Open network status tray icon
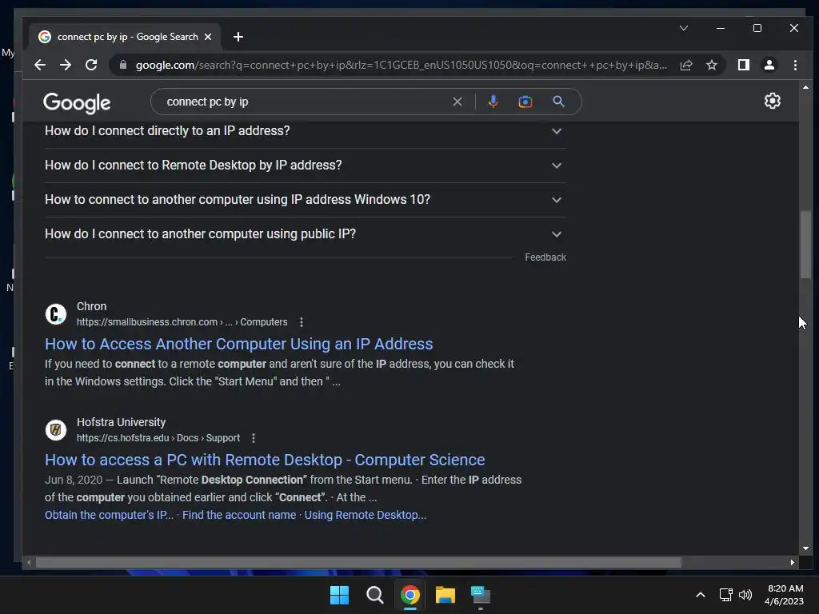The image size is (819, 614). pyautogui.click(x=725, y=595)
